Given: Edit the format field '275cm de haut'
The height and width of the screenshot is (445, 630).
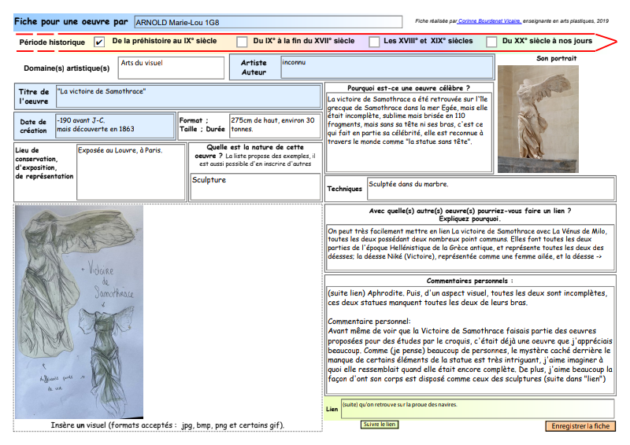Looking at the screenshot, I should click(273, 126).
